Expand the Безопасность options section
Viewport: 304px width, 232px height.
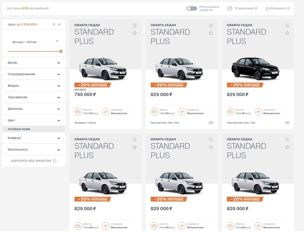tap(59, 150)
